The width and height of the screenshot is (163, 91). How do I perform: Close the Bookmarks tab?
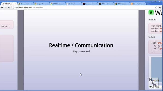point(80,4)
